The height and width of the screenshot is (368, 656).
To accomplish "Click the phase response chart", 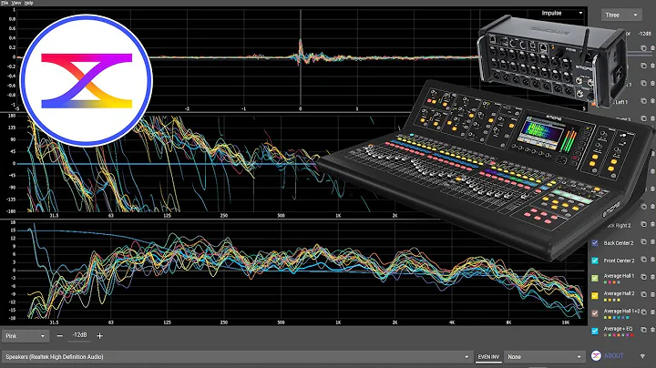I will pyautogui.click(x=293, y=166).
